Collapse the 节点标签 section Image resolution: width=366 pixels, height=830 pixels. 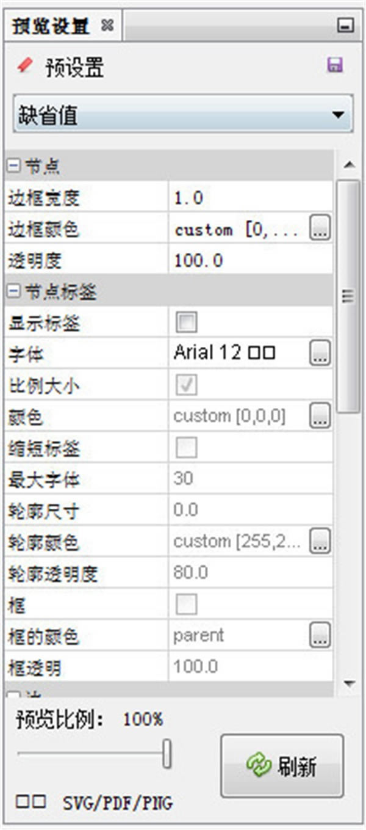pyautogui.click(x=13, y=292)
